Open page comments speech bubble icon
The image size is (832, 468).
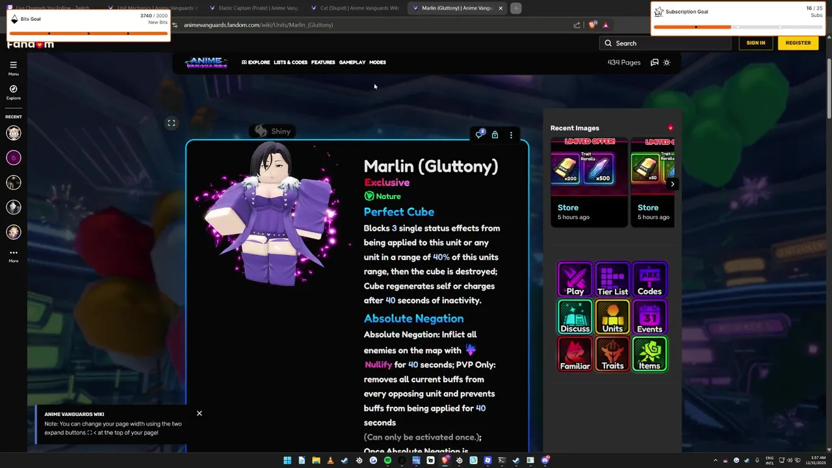coord(480,135)
